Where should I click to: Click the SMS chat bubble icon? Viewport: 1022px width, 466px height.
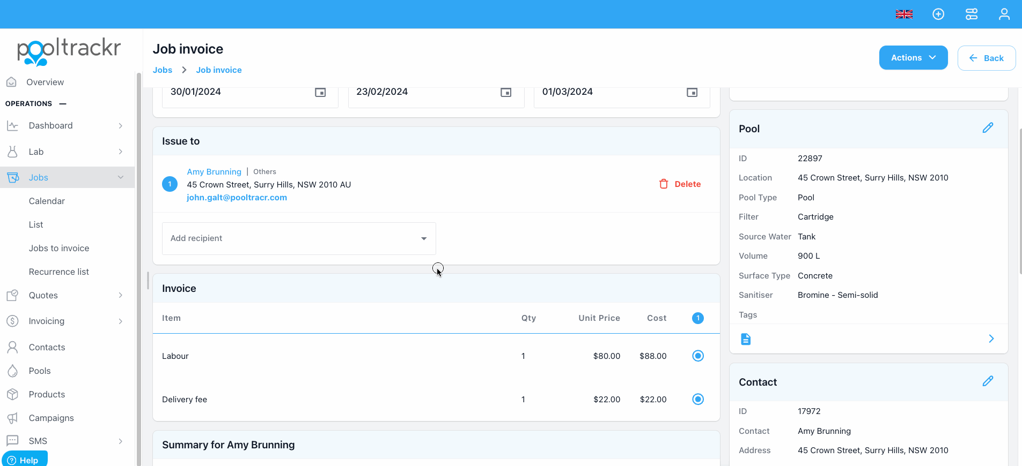[12, 441]
